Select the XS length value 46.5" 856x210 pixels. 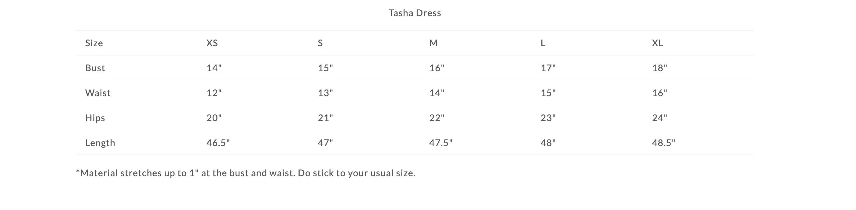218,143
